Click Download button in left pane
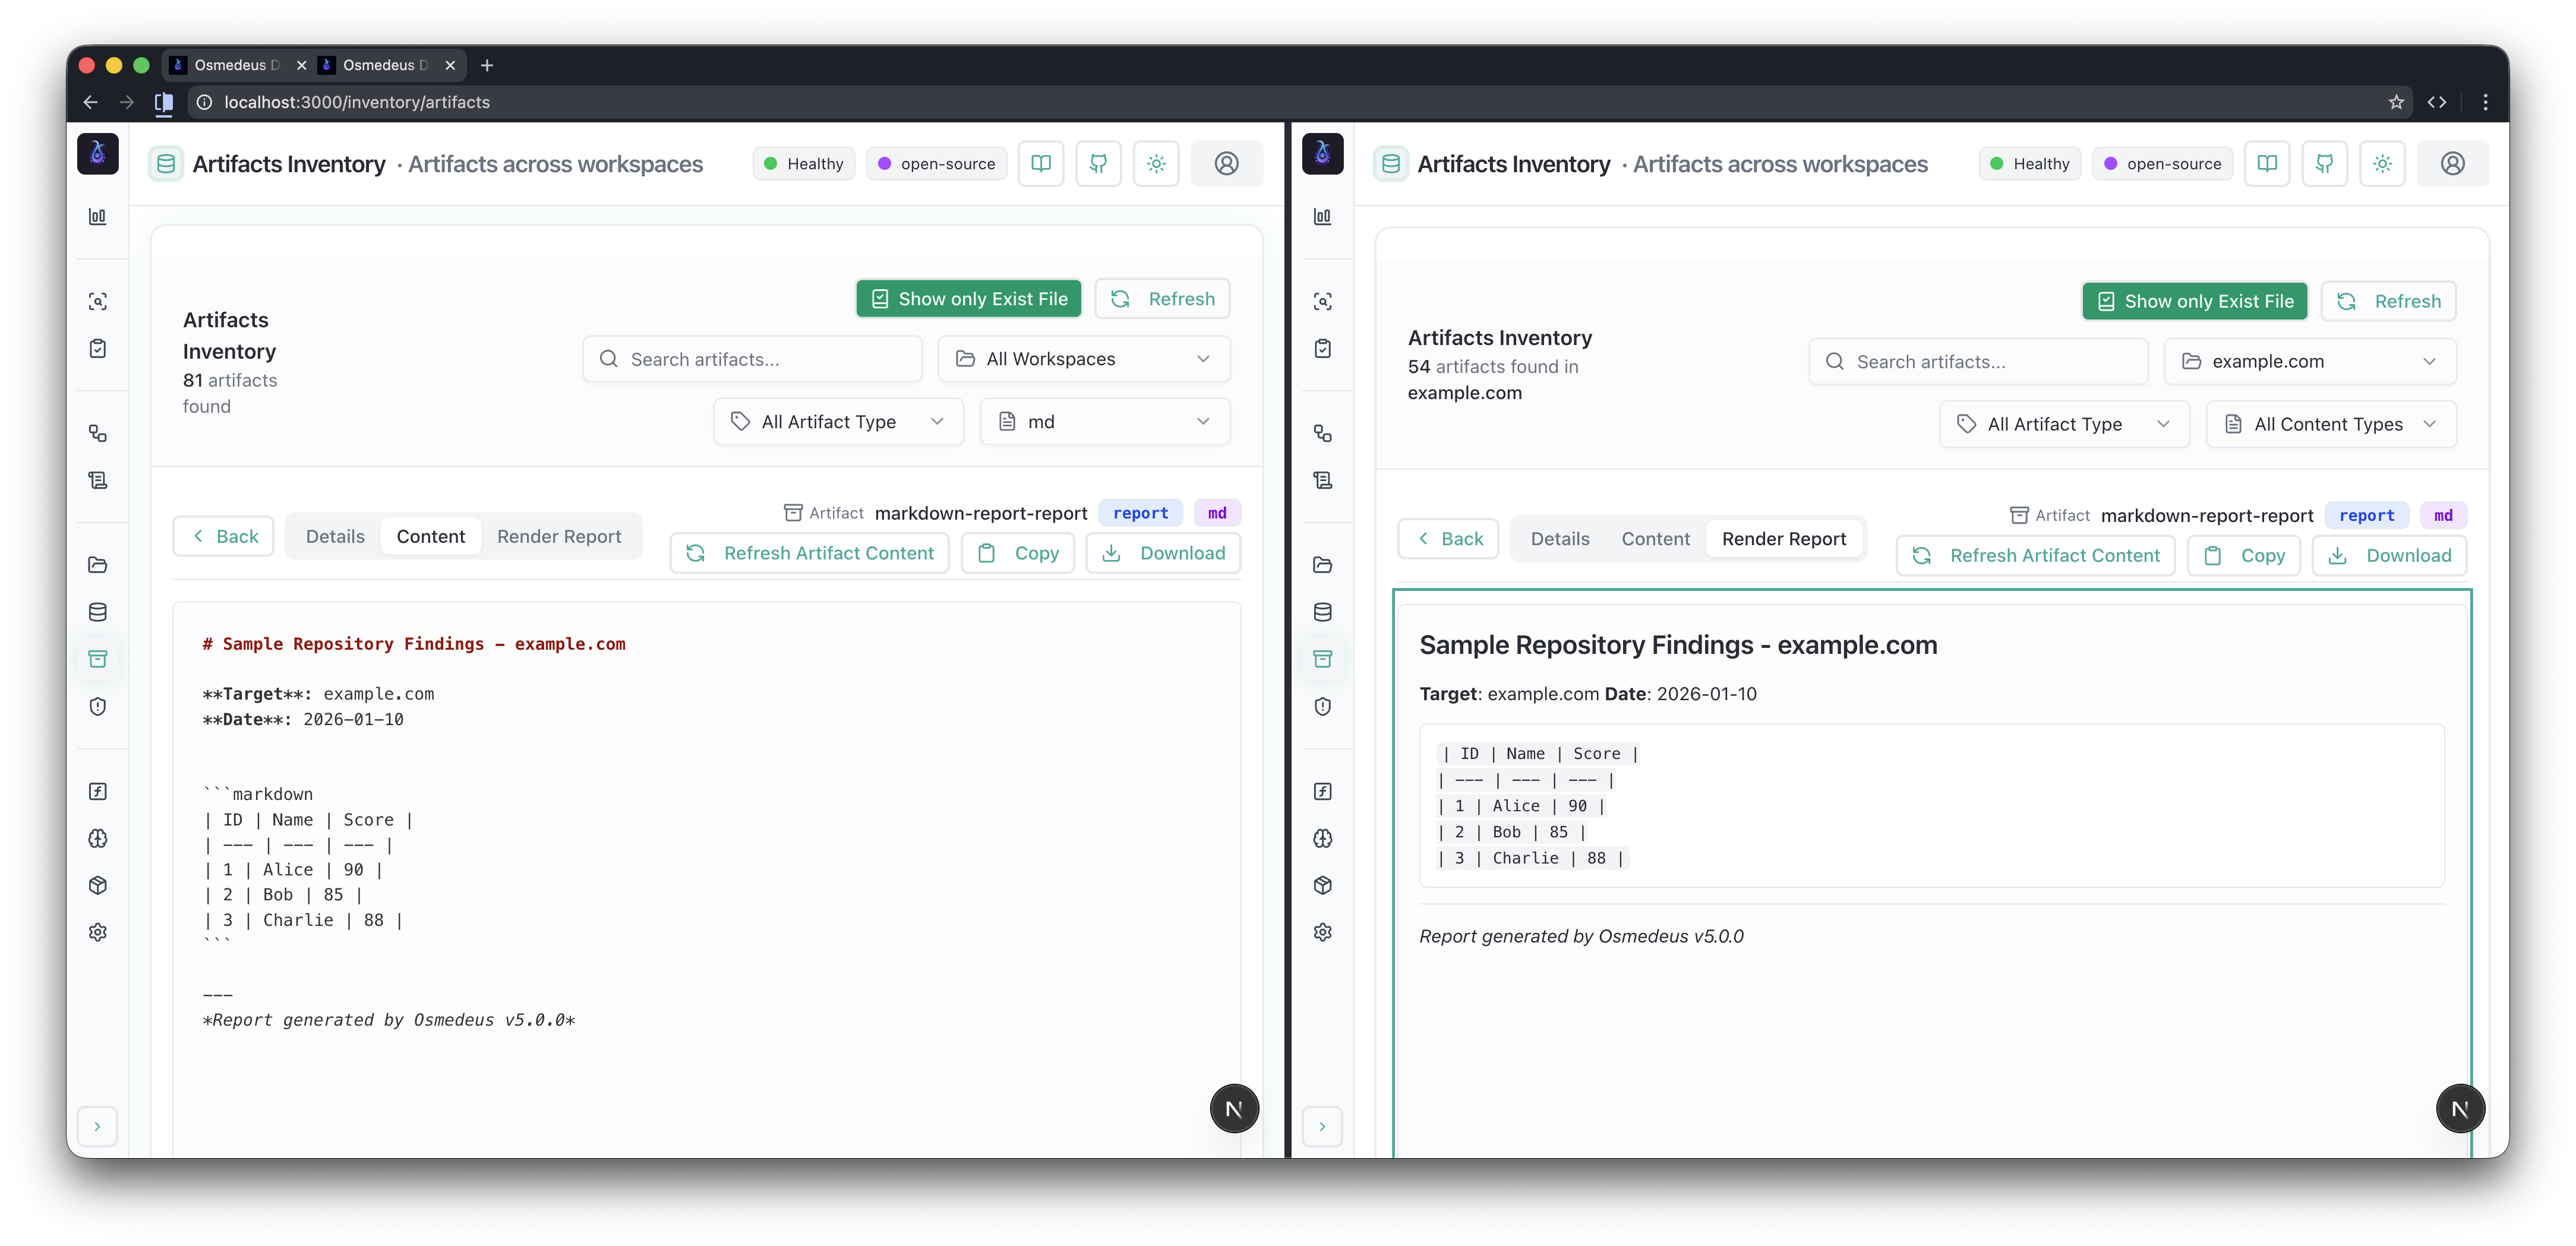Image resolution: width=2576 pixels, height=1246 pixels. [x=1163, y=554]
